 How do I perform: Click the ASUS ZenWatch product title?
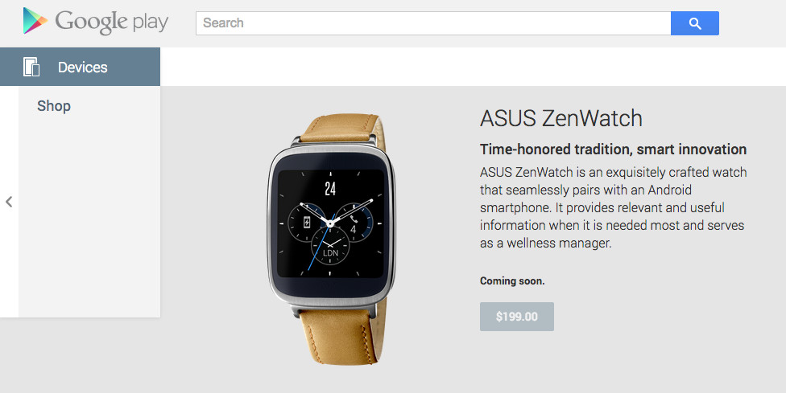(561, 118)
